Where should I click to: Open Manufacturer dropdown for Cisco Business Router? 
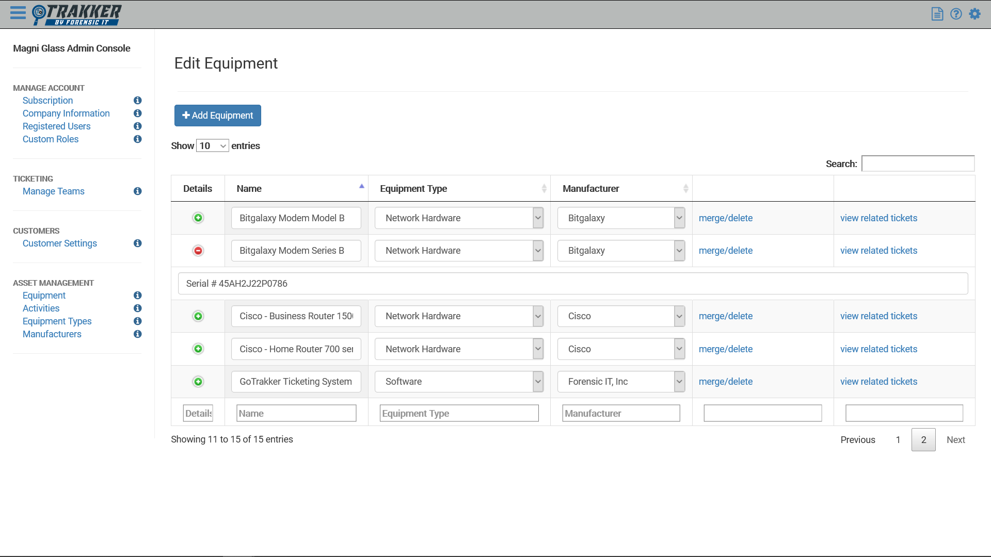[x=620, y=316]
